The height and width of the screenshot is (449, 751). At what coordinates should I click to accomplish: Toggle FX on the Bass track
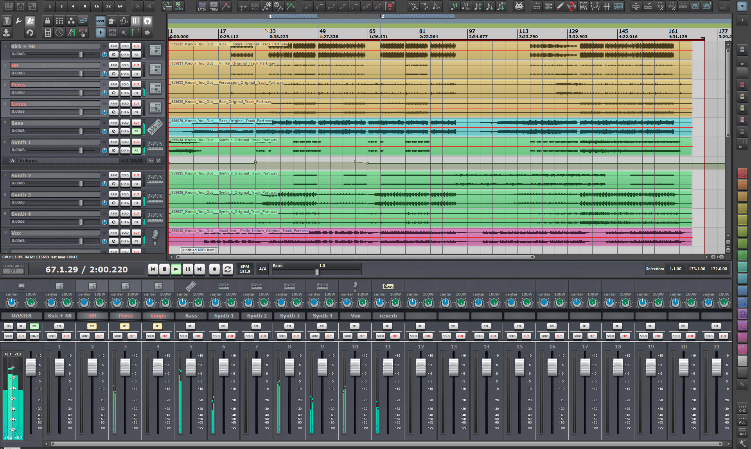tap(136, 131)
